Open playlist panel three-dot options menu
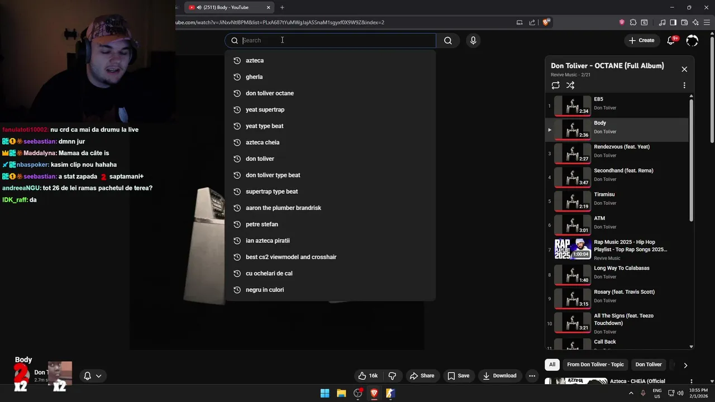This screenshot has height=402, width=715. coord(684,85)
